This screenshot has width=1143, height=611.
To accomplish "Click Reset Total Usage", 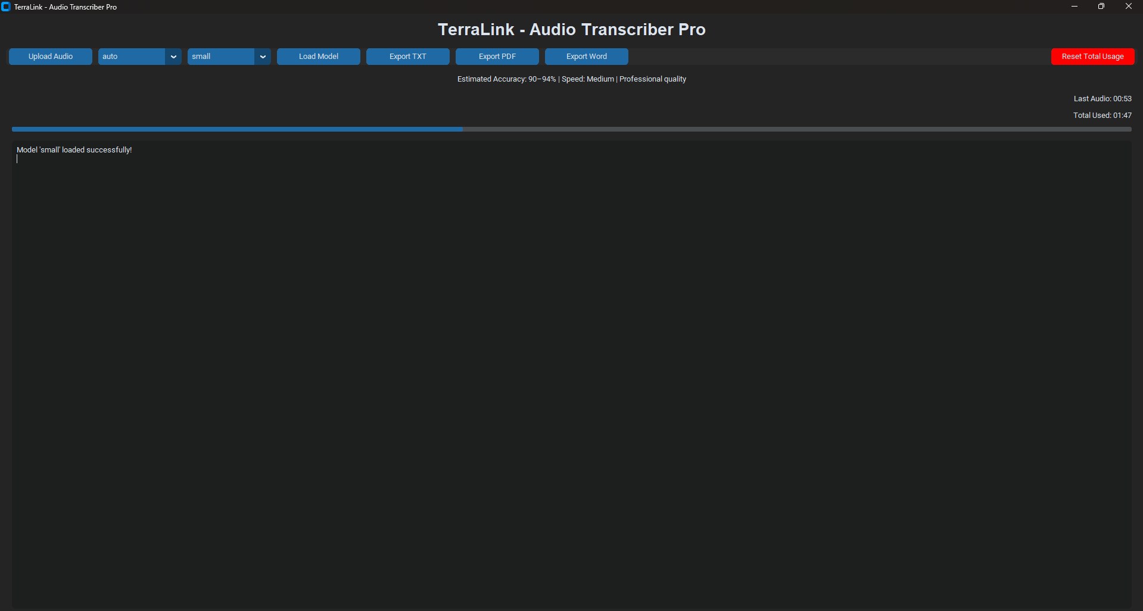I will tap(1092, 56).
